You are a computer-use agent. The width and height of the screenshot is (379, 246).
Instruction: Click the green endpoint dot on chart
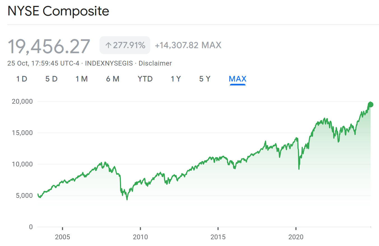(x=371, y=105)
